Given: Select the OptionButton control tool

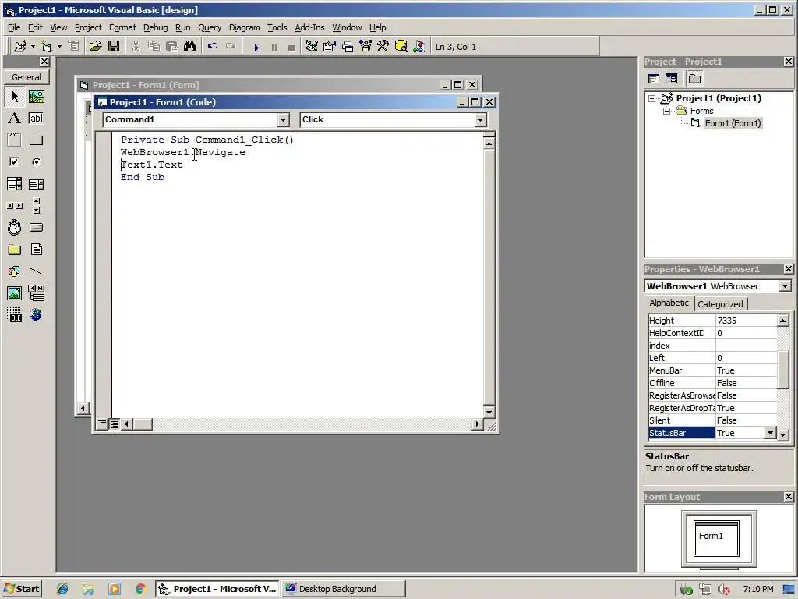Looking at the screenshot, I should click(36, 162).
